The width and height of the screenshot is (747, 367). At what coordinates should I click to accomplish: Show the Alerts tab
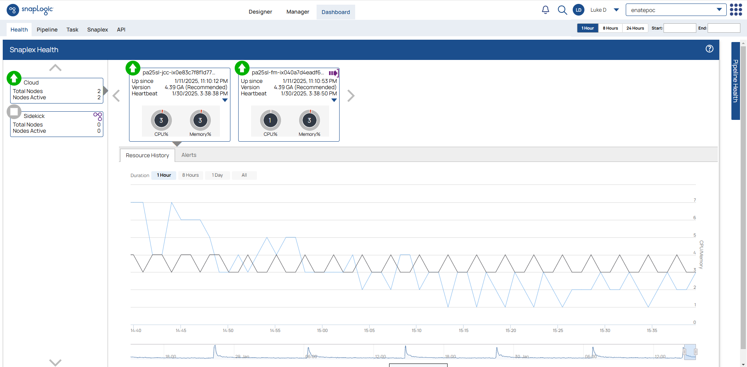(189, 155)
